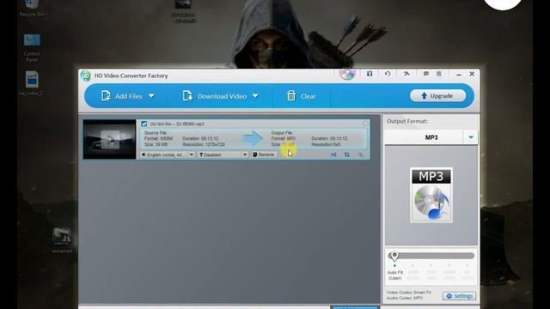The width and height of the screenshot is (550, 309).
Task: Open the Download Video tool
Action: [214, 96]
